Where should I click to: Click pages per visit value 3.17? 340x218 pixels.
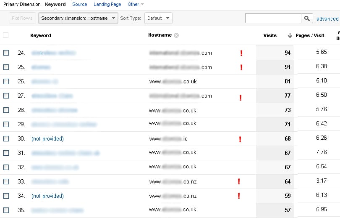322,181
